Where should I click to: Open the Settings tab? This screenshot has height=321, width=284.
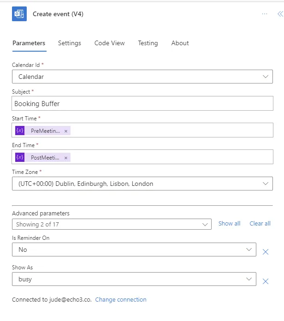tap(70, 43)
